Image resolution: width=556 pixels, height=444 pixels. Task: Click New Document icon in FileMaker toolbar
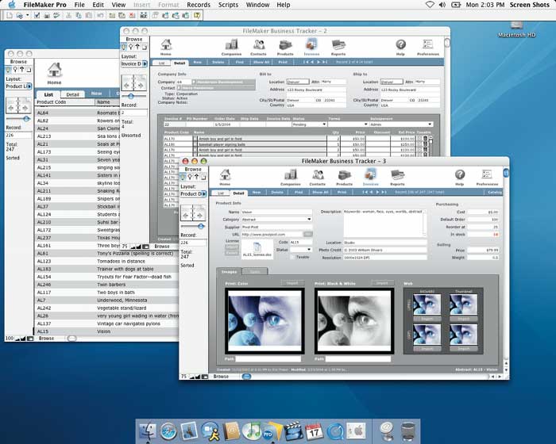pos(10,15)
